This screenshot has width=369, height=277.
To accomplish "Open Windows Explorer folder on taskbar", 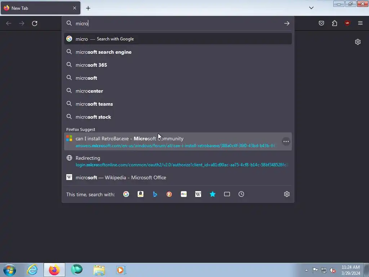I will click(99, 270).
